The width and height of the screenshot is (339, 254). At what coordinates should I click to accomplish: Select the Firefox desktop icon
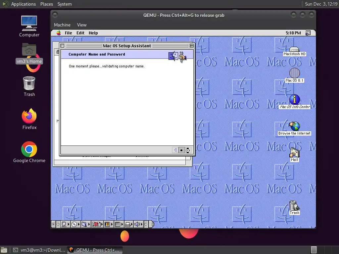click(29, 119)
